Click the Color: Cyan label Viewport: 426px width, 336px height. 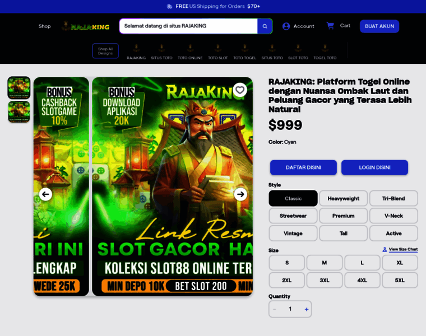click(283, 142)
